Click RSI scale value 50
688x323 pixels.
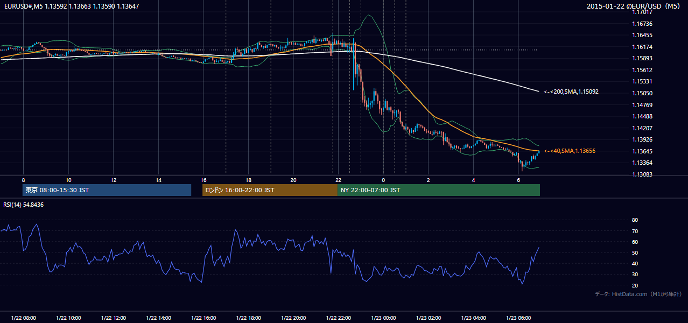(635, 252)
